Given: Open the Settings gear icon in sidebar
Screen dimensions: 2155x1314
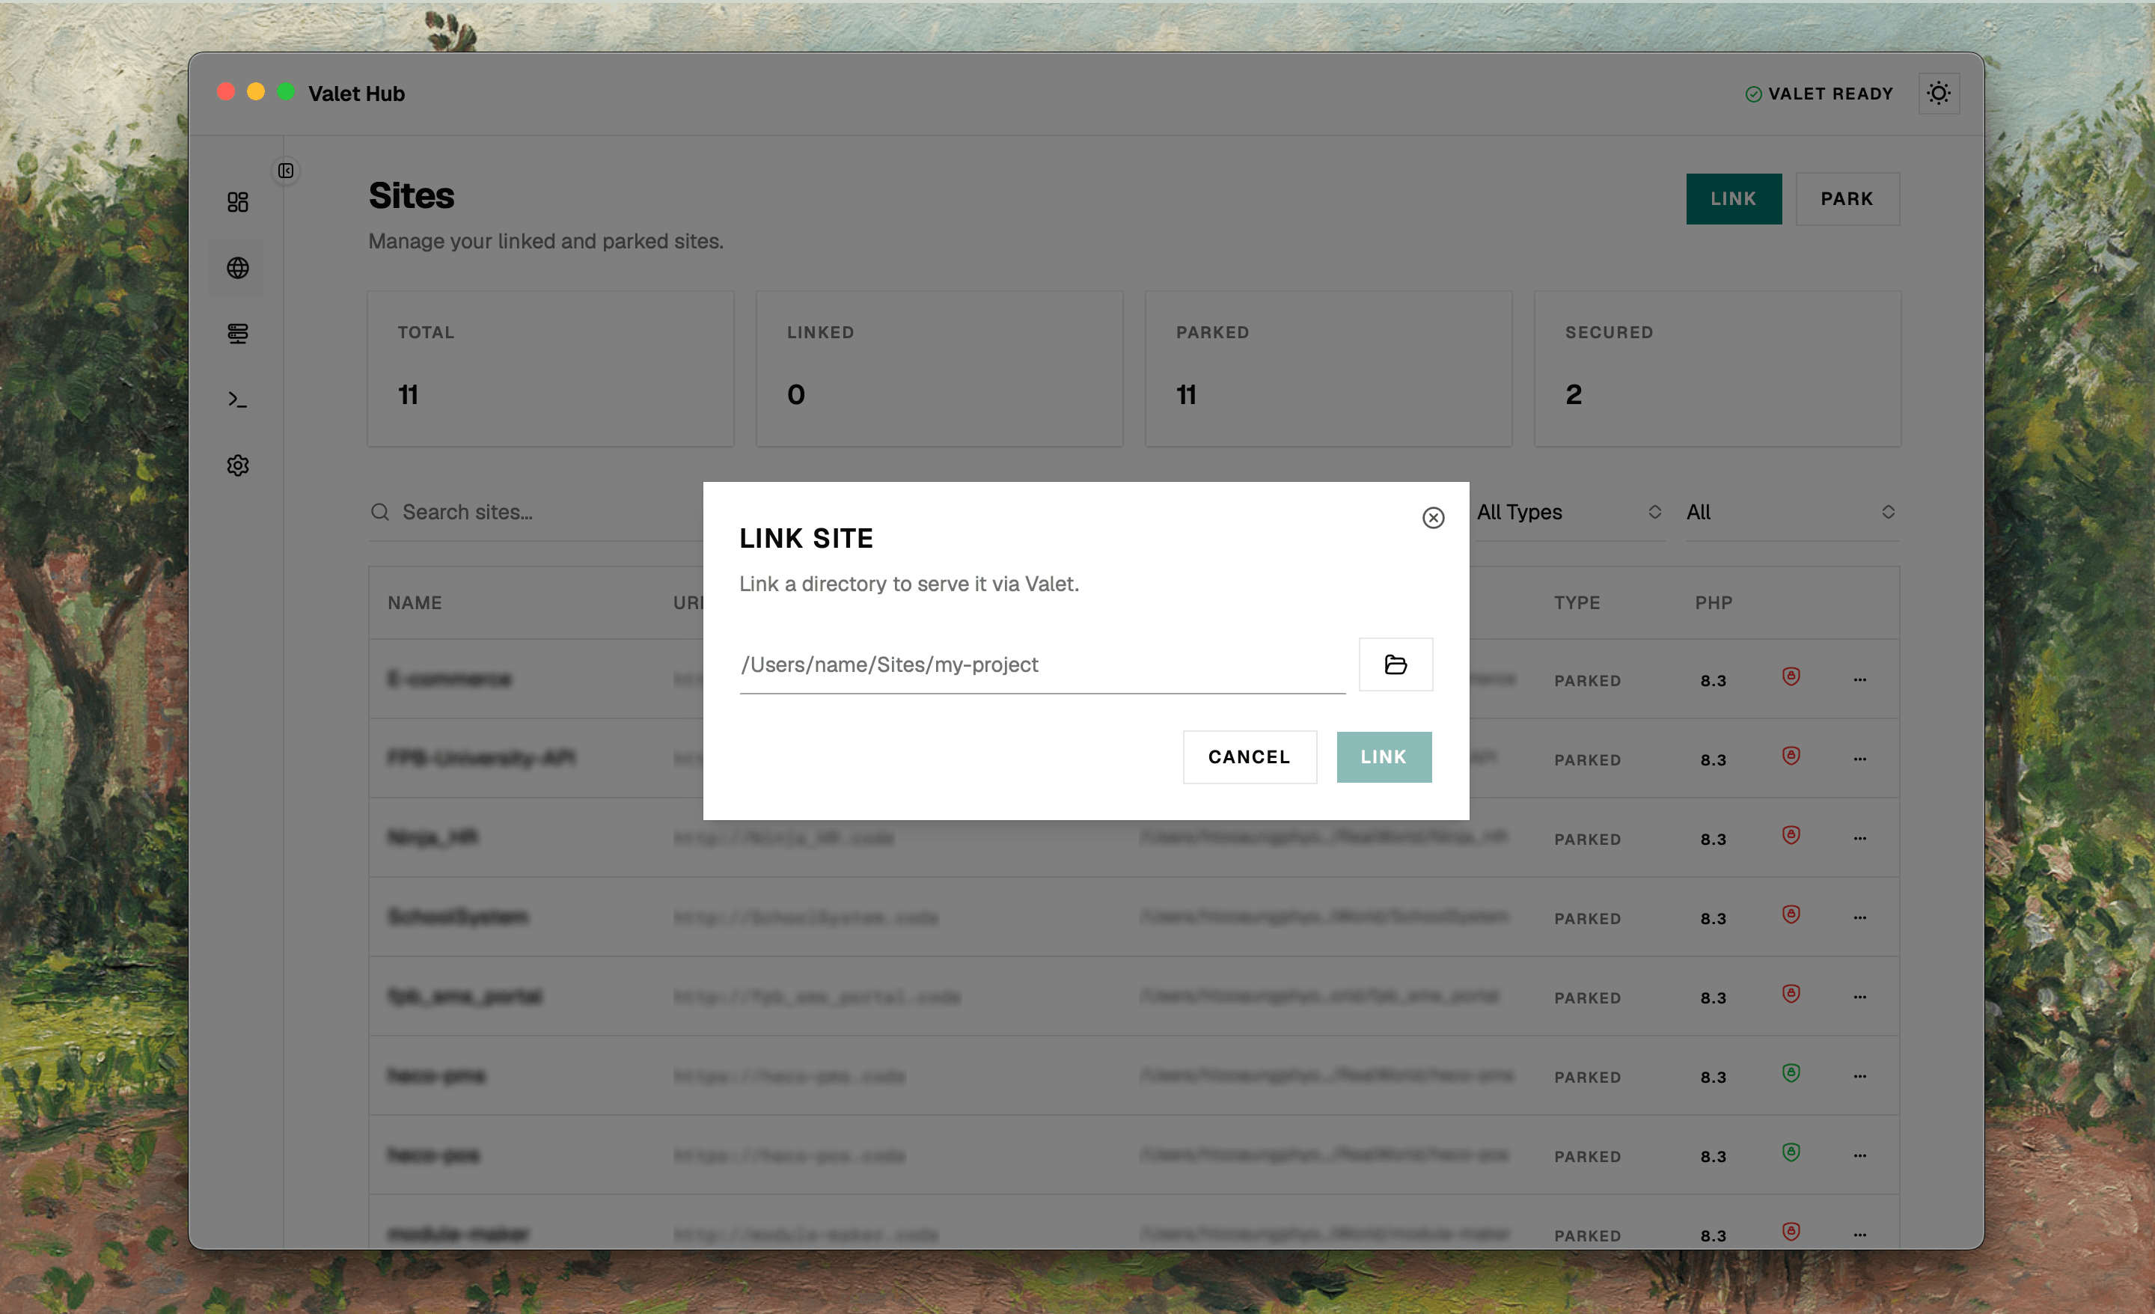Looking at the screenshot, I should coord(238,465).
